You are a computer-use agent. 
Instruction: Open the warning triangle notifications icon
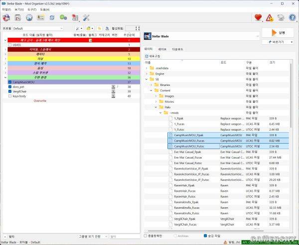270,18
